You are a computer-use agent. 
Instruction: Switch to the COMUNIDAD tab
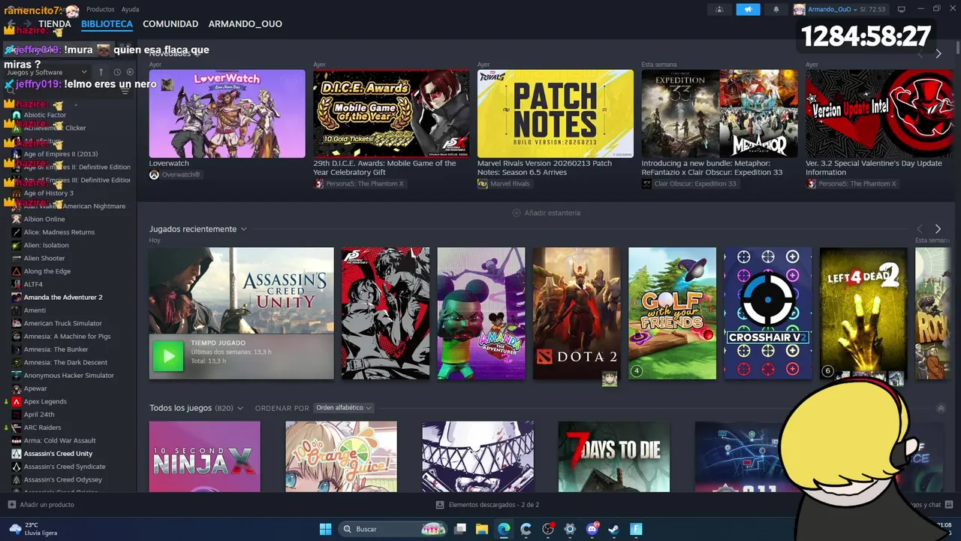pos(170,24)
